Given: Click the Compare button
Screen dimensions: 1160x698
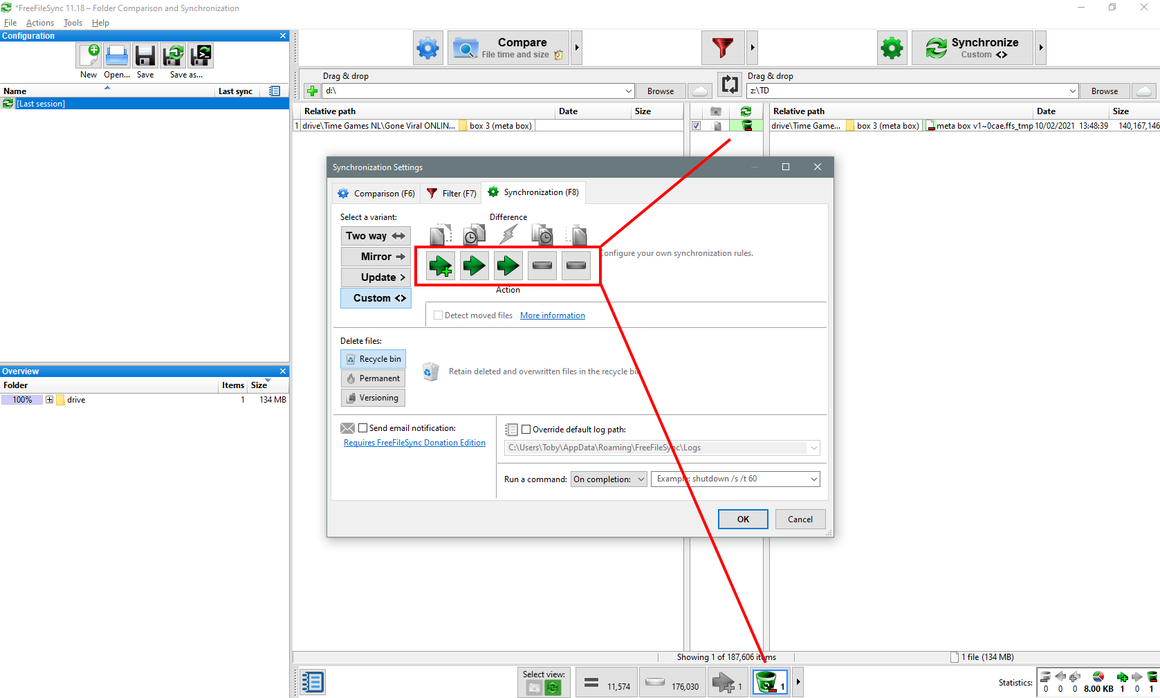Looking at the screenshot, I should click(508, 48).
